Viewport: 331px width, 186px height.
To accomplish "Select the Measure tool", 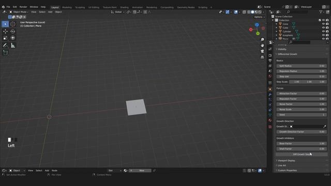I will 12,45.
